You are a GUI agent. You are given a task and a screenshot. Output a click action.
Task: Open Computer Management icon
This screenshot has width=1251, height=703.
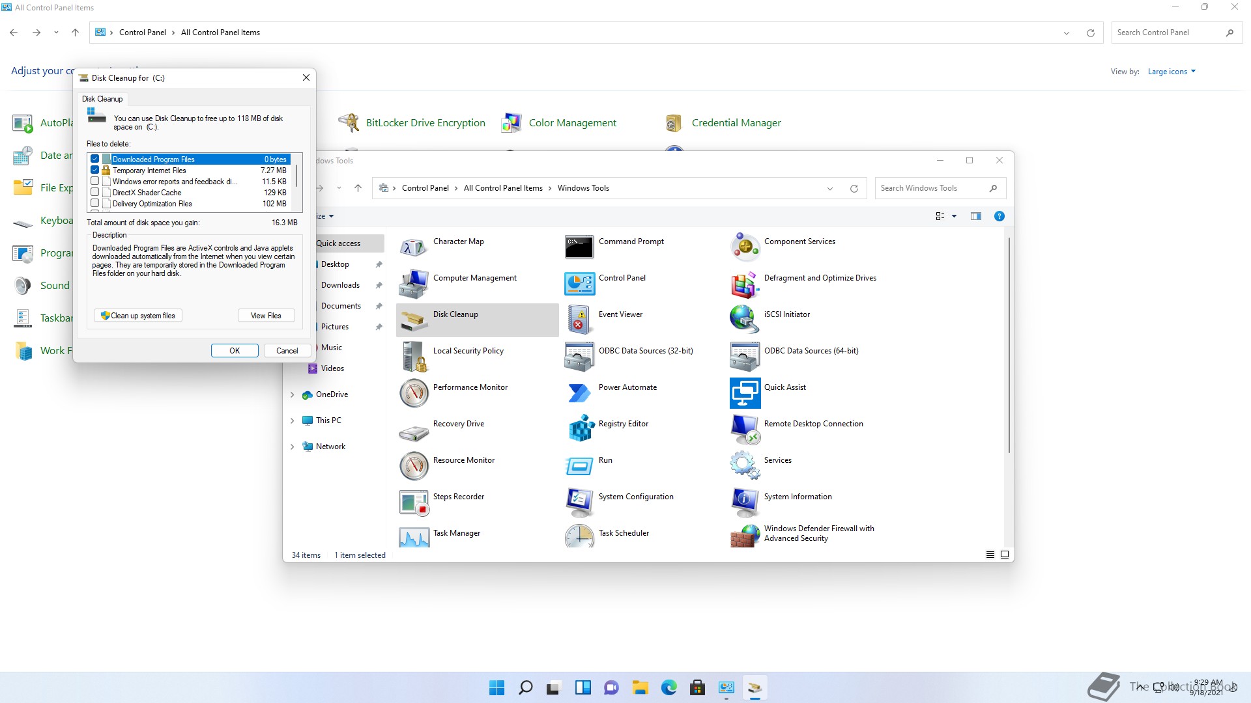coord(414,284)
